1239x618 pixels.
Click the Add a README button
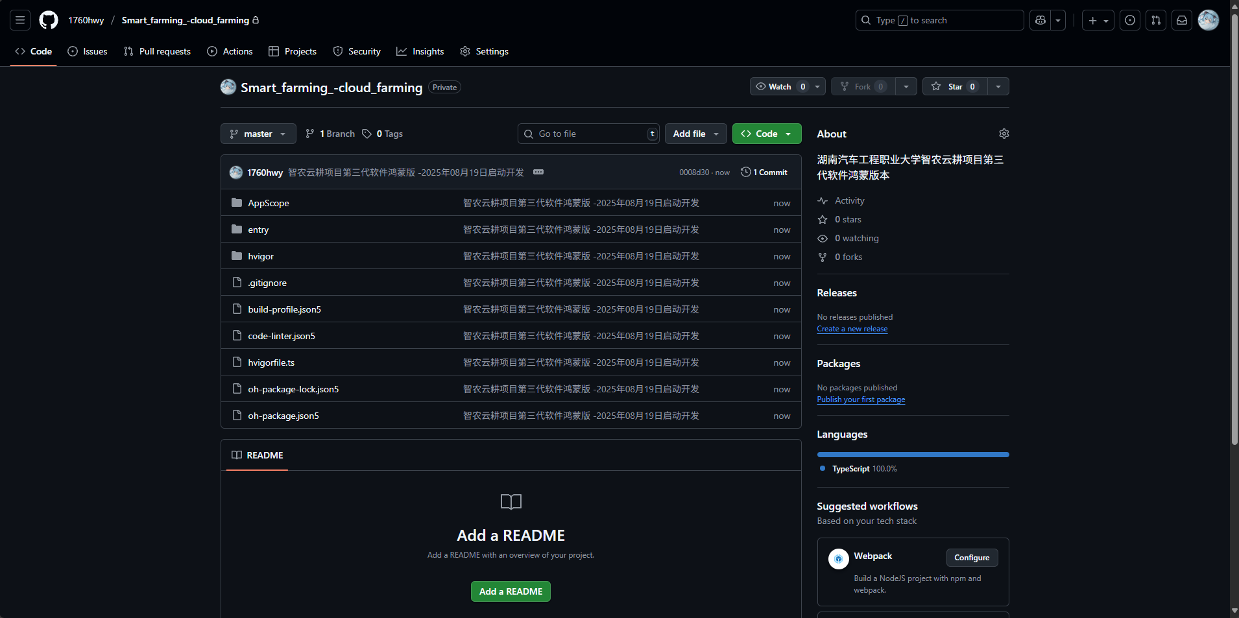[x=510, y=591]
